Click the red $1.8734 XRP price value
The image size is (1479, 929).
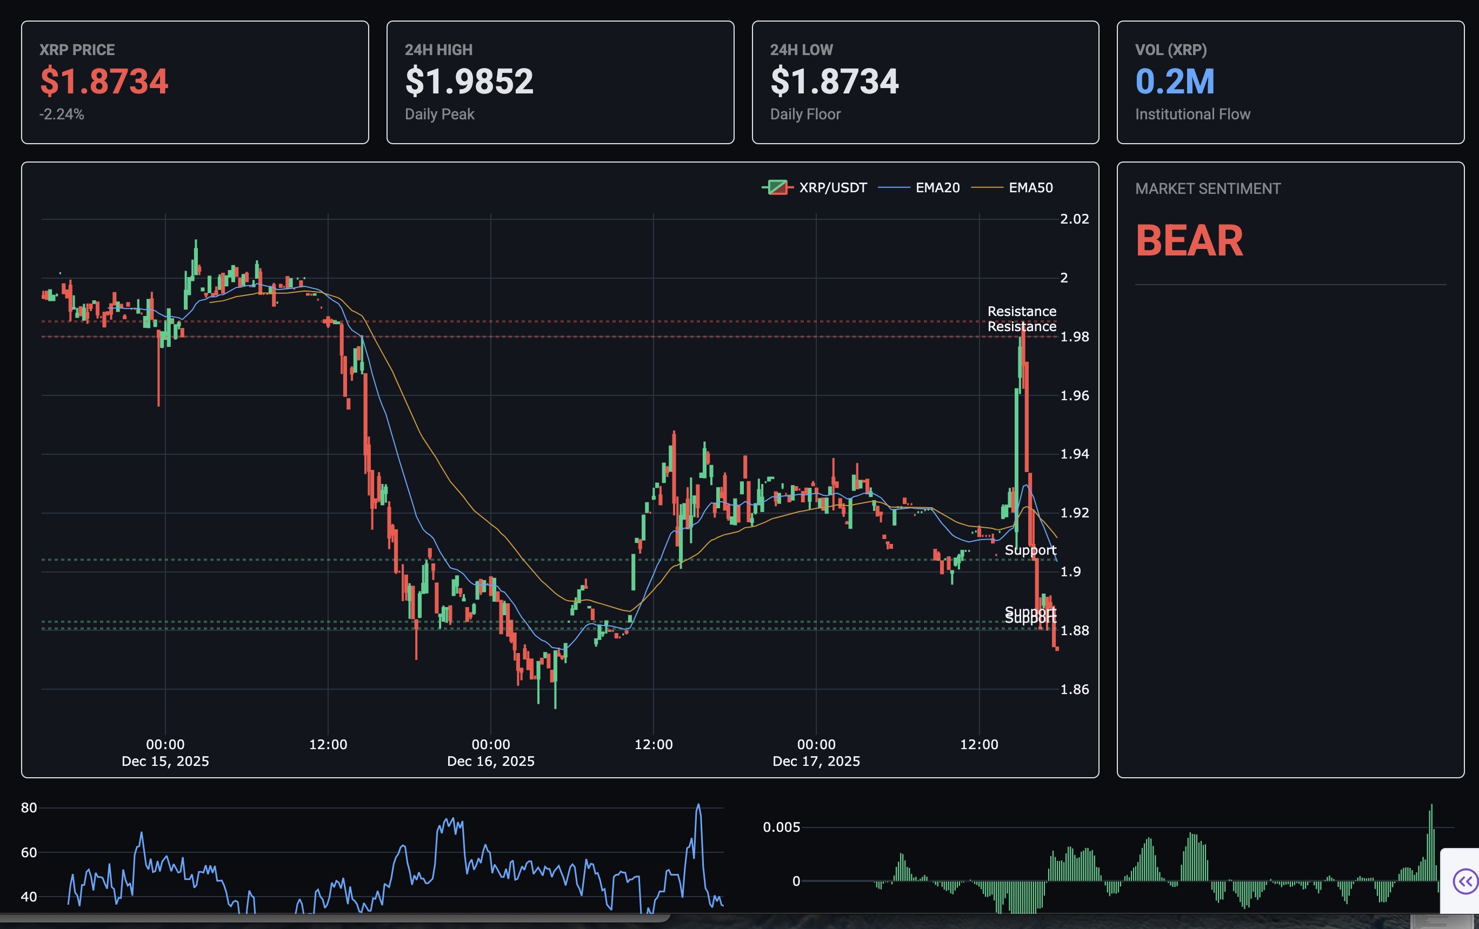tap(104, 82)
